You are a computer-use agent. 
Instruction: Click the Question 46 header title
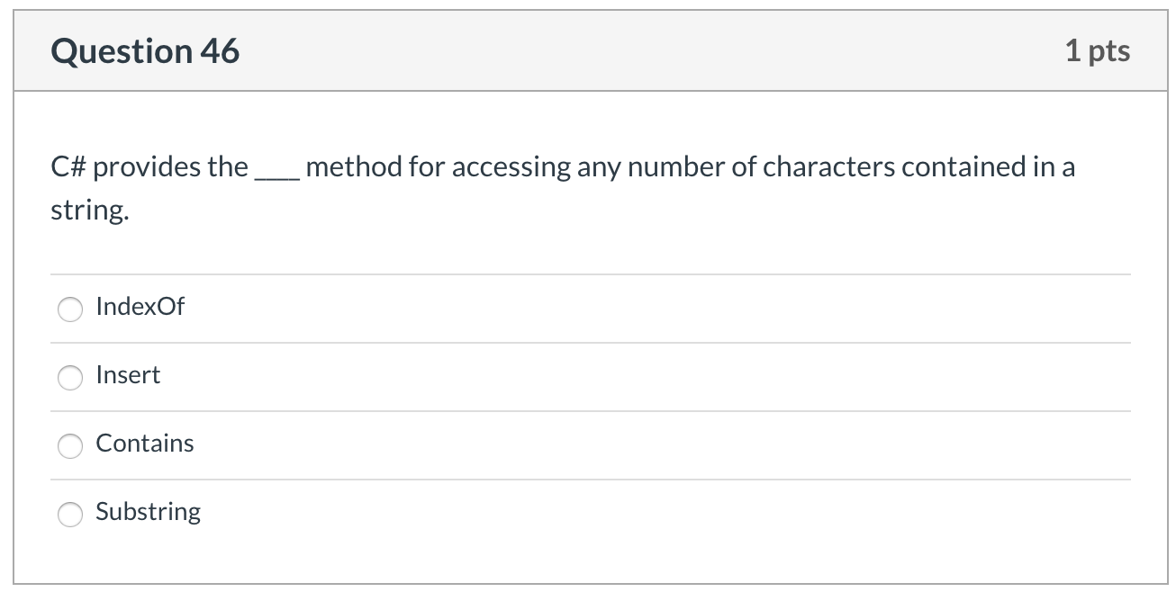[145, 51]
